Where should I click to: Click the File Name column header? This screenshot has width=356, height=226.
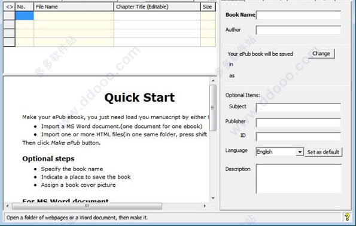(74, 7)
